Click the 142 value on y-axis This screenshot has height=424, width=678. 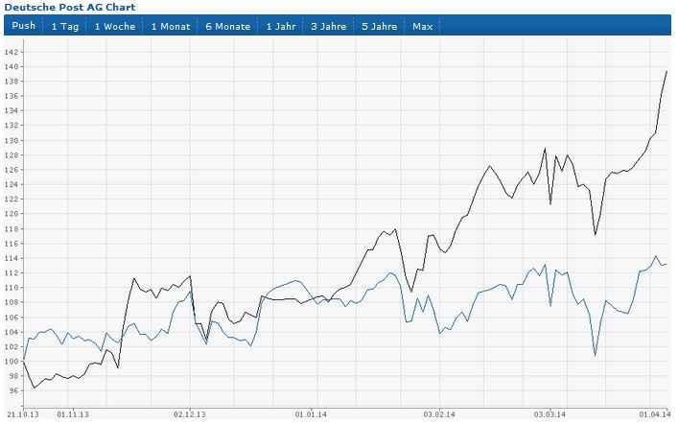[12, 52]
